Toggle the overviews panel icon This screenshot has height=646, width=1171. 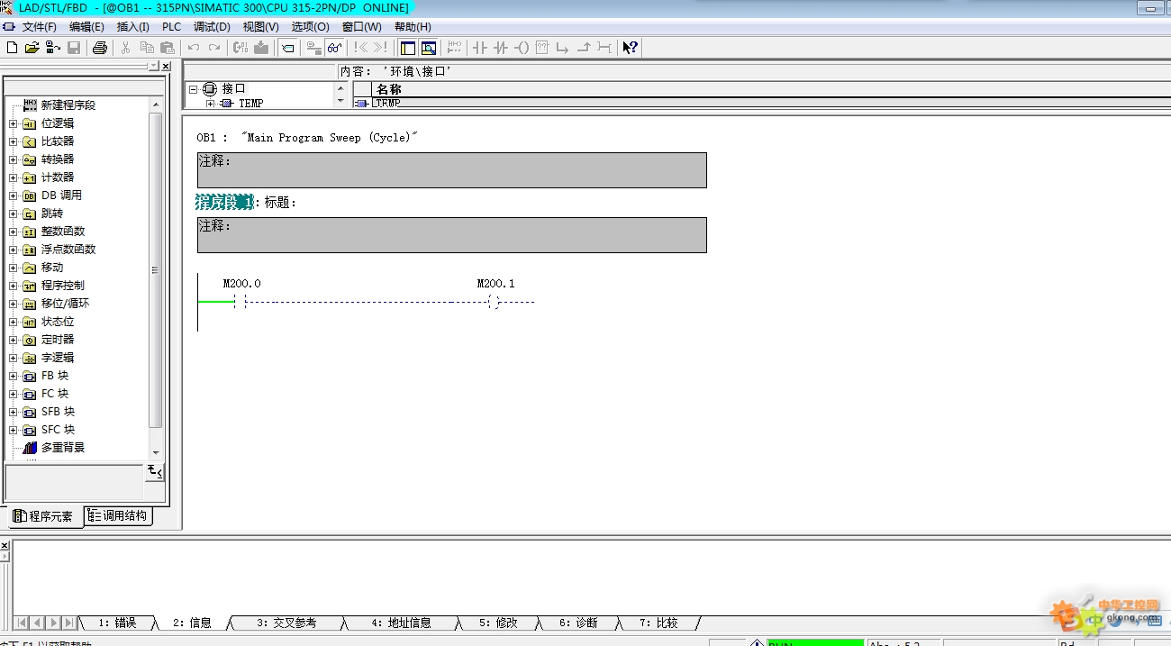coord(407,48)
